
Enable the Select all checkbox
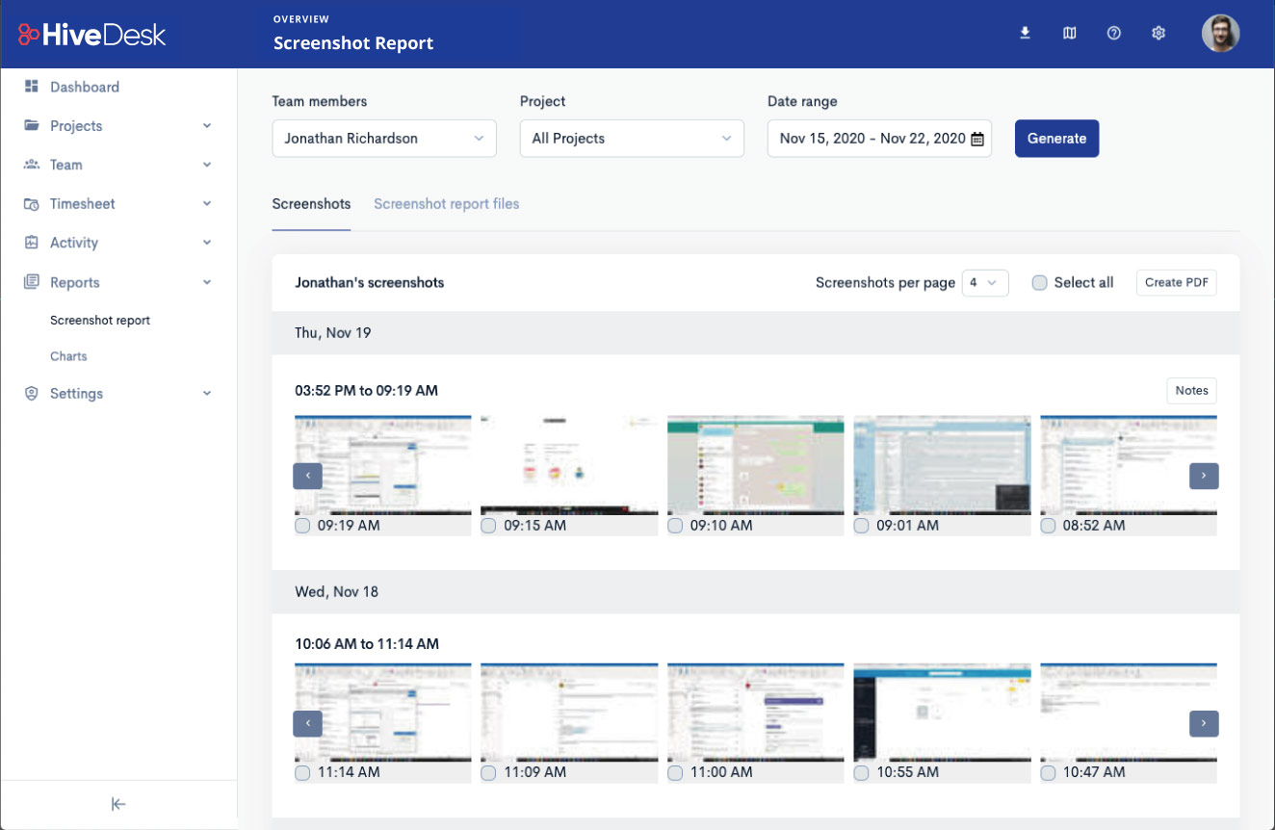[1039, 282]
